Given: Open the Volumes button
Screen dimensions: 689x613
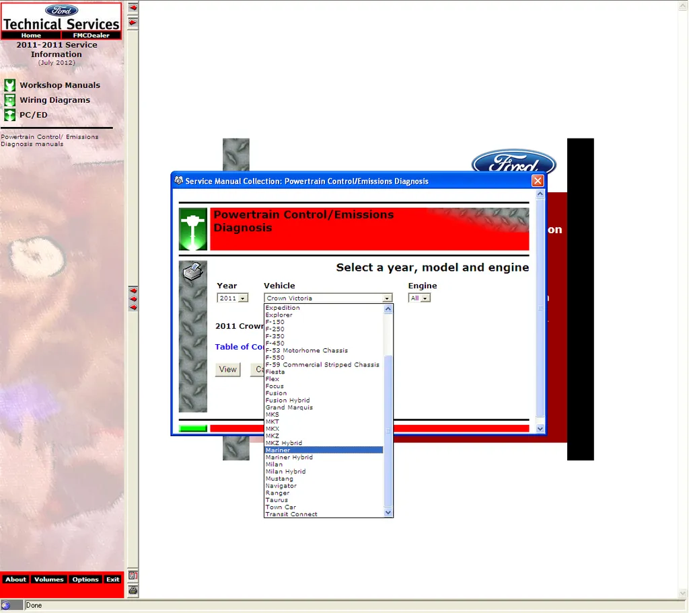Looking at the screenshot, I should click(48, 579).
